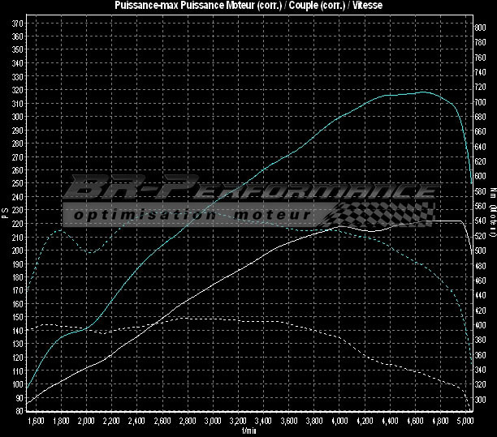Click the 't/min' x-axis unit label
Viewport: 497px width, 437px height.
pyautogui.click(x=247, y=431)
